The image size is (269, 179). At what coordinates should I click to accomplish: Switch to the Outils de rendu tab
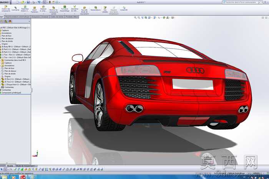(57, 17)
